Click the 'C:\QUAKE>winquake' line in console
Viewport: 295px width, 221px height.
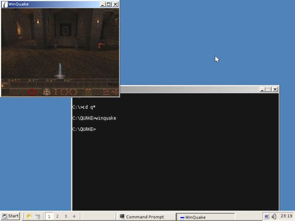pos(94,118)
